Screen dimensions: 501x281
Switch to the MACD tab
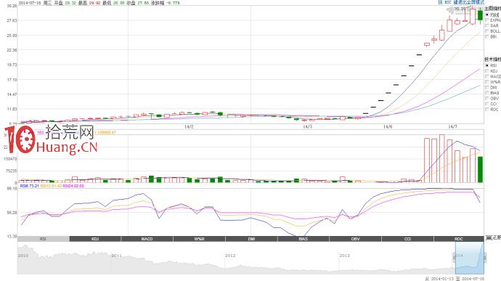(147, 239)
